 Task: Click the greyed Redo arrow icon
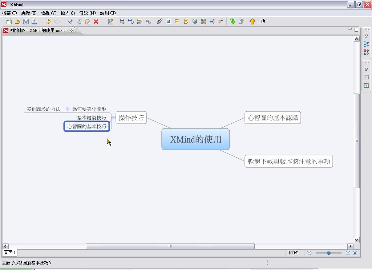point(57,21)
